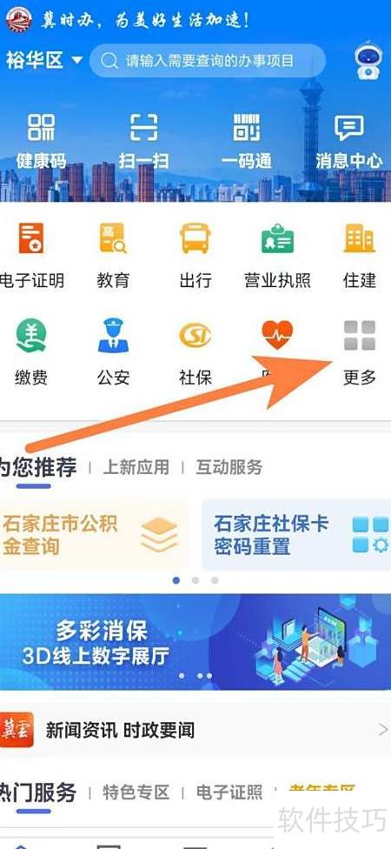Tap the robot assistant avatar
391x849 pixels.
click(x=368, y=60)
